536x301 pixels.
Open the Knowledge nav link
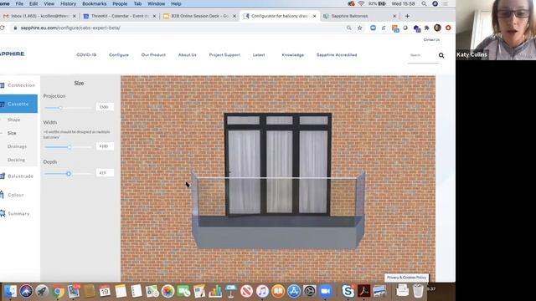click(x=293, y=55)
